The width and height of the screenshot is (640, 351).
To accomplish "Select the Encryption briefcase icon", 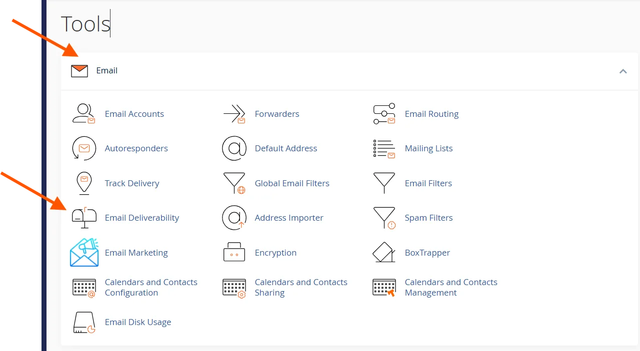I will [234, 253].
